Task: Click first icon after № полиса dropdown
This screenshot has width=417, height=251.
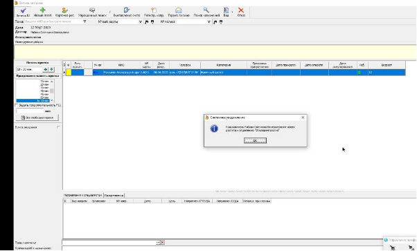Action: [215, 21]
